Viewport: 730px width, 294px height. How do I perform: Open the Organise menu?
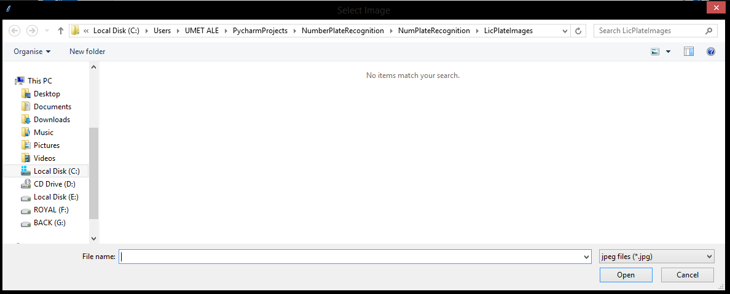[x=32, y=52]
